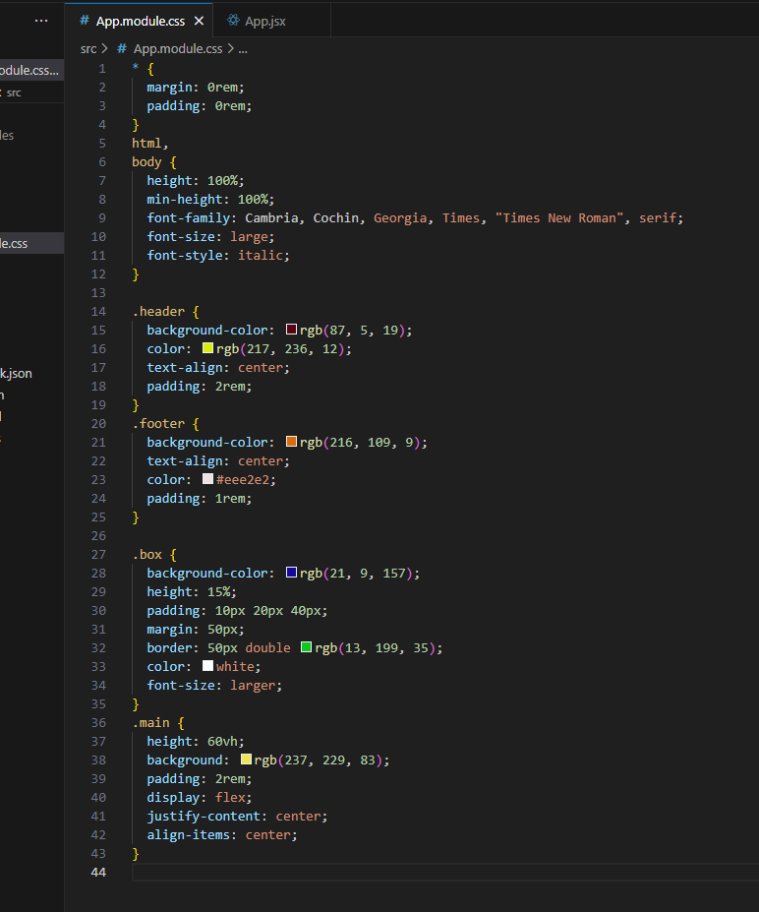Open color picker for header color rgb(217, 236, 12)
The image size is (759, 912).
tap(208, 348)
